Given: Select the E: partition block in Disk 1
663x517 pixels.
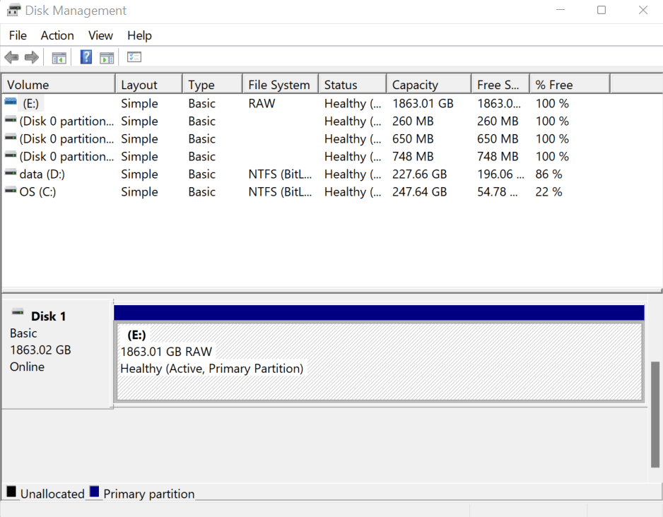Looking at the screenshot, I should (x=380, y=362).
